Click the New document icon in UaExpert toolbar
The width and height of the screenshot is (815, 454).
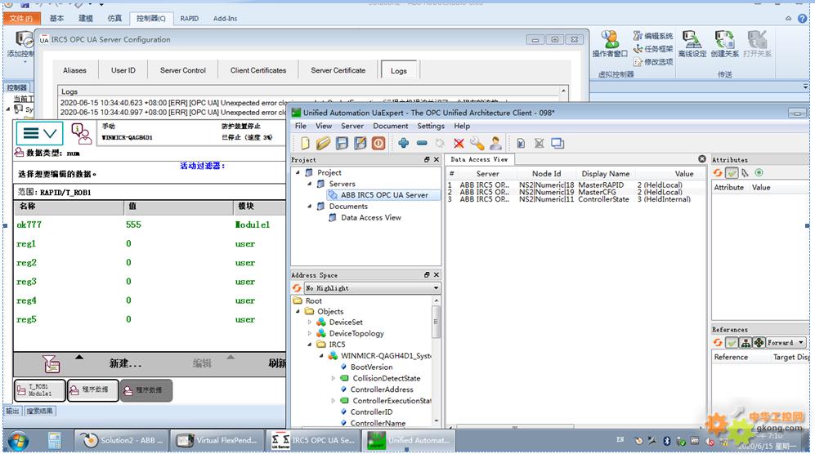[x=305, y=143]
